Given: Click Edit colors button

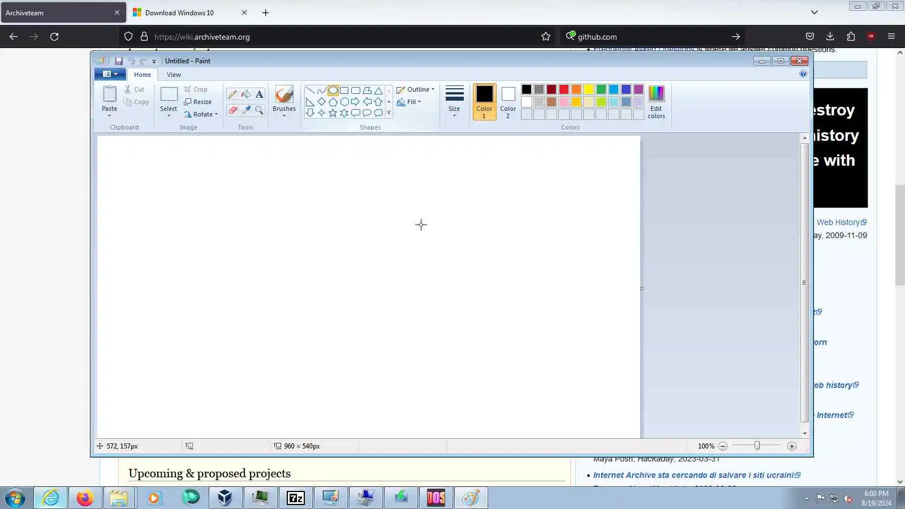Looking at the screenshot, I should coord(656,102).
